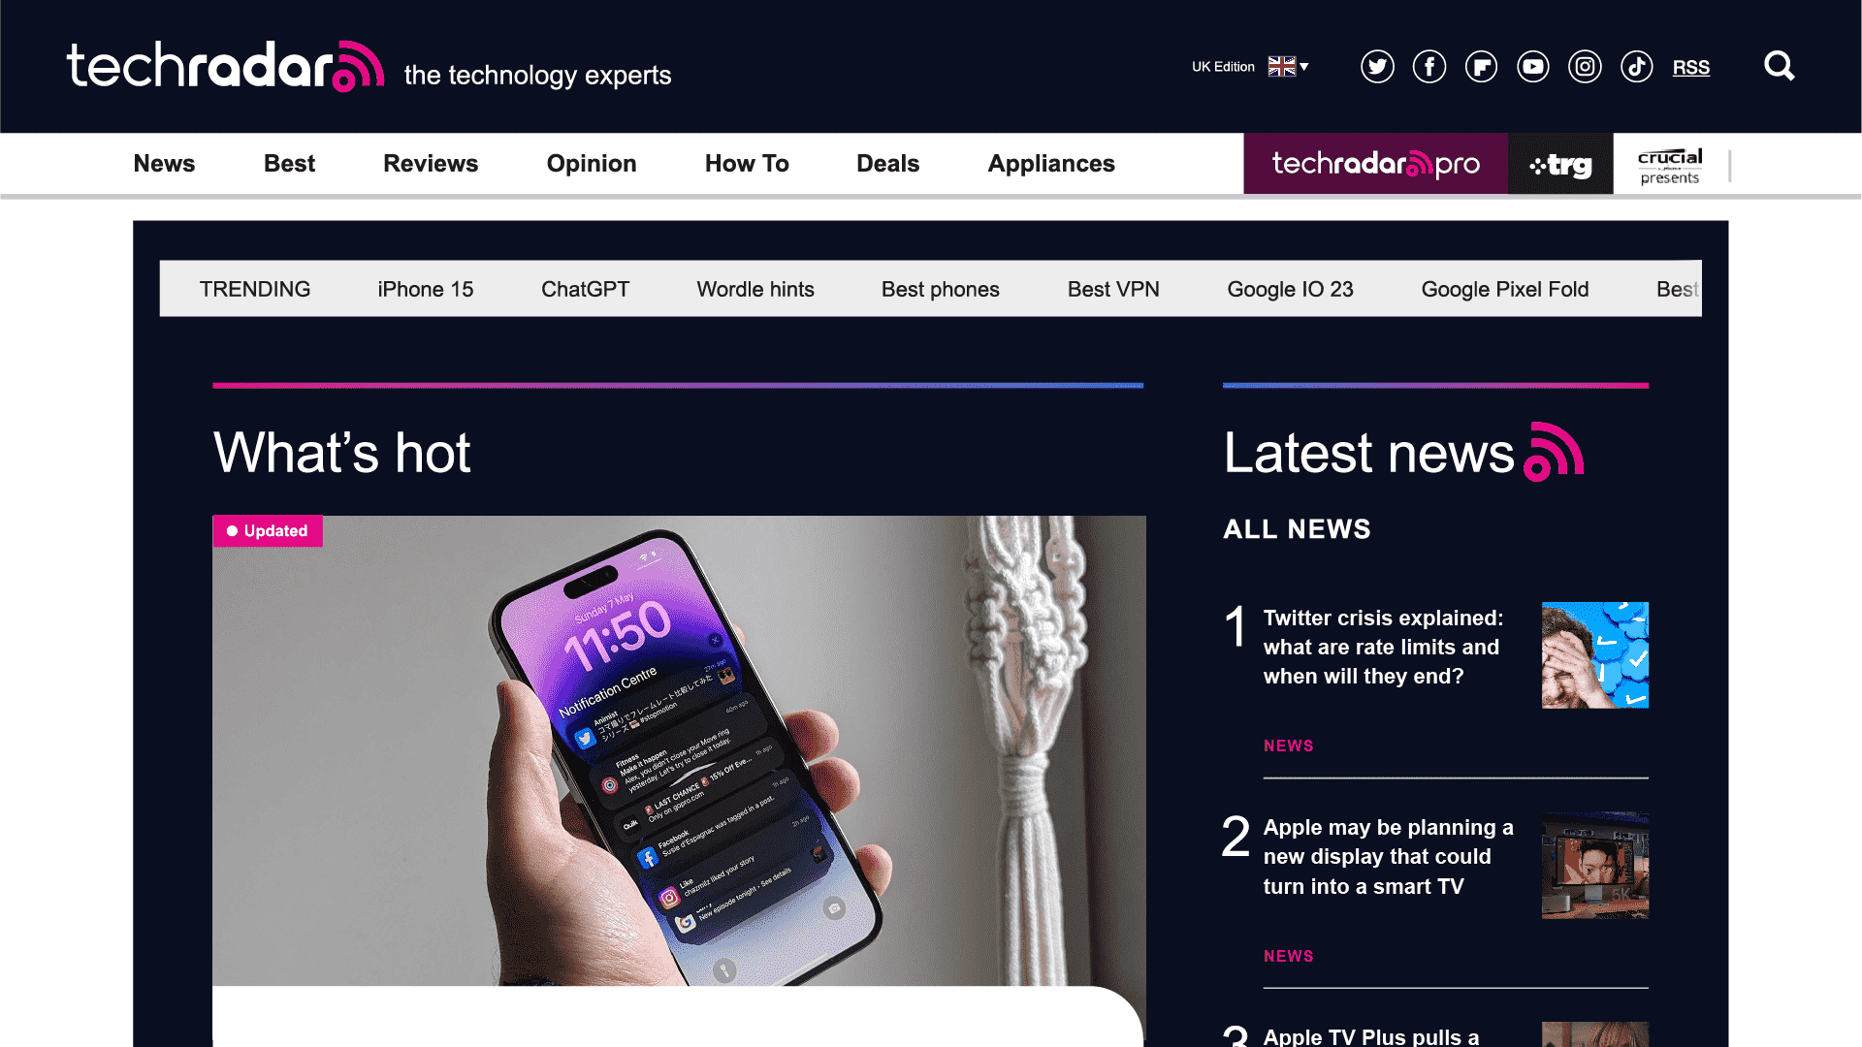Click the Twitter crisis news thumbnail
1862x1047 pixels.
pos(1594,654)
